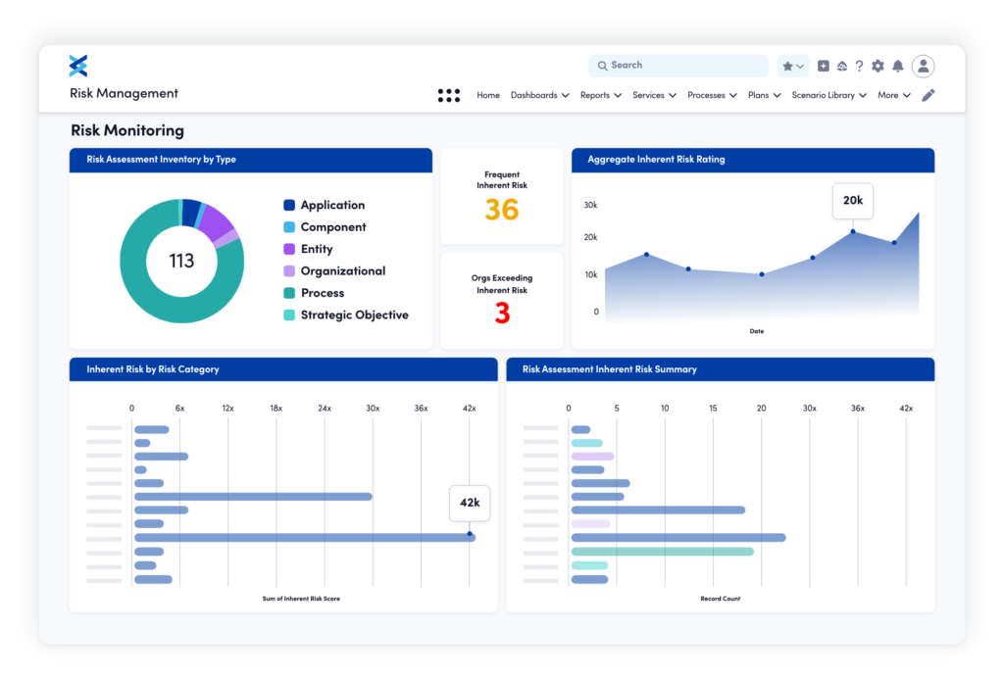Click the favorites star icon
The width and height of the screenshot is (1004, 679).
(789, 66)
